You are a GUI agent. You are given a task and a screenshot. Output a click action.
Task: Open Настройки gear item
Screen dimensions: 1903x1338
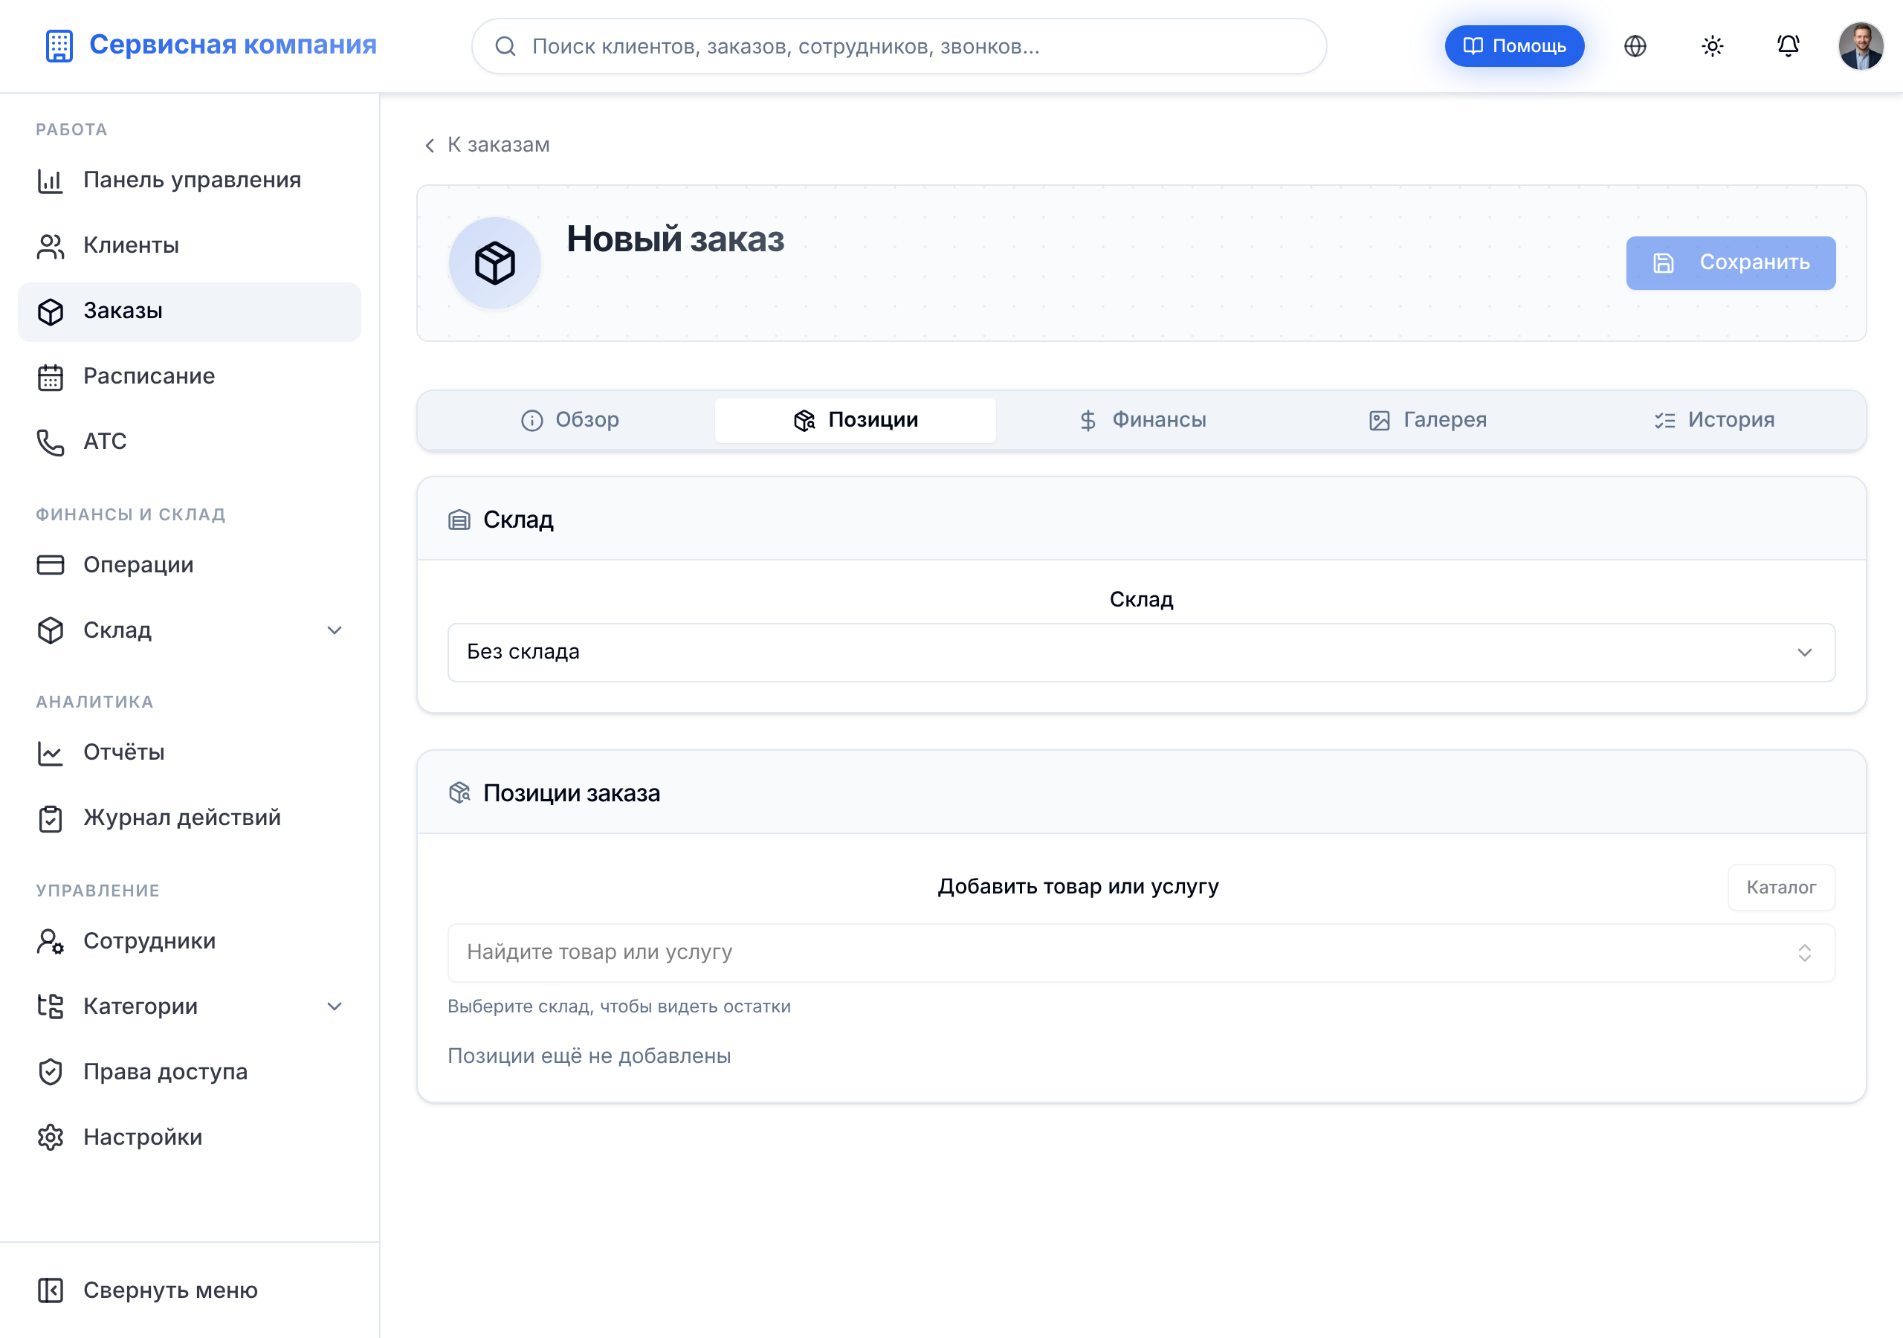[x=189, y=1137]
